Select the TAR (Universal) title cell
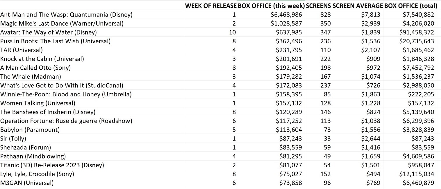This screenshot has width=441, height=189. click(22, 50)
